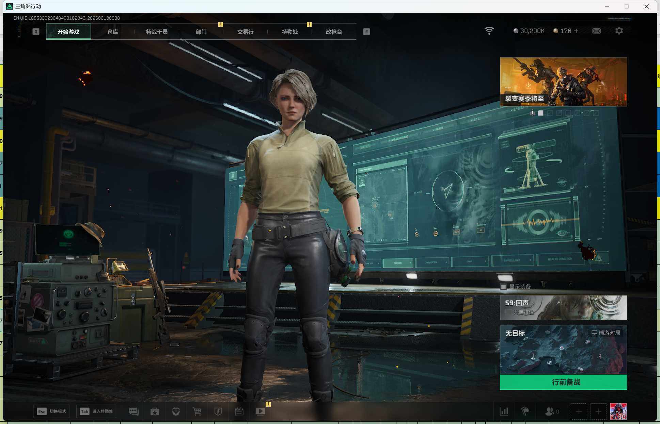Switch to the 特勤处 tab
The width and height of the screenshot is (660, 424).
point(290,32)
